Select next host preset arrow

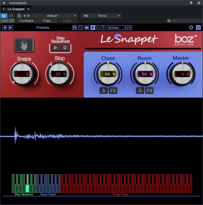click(29, 16)
